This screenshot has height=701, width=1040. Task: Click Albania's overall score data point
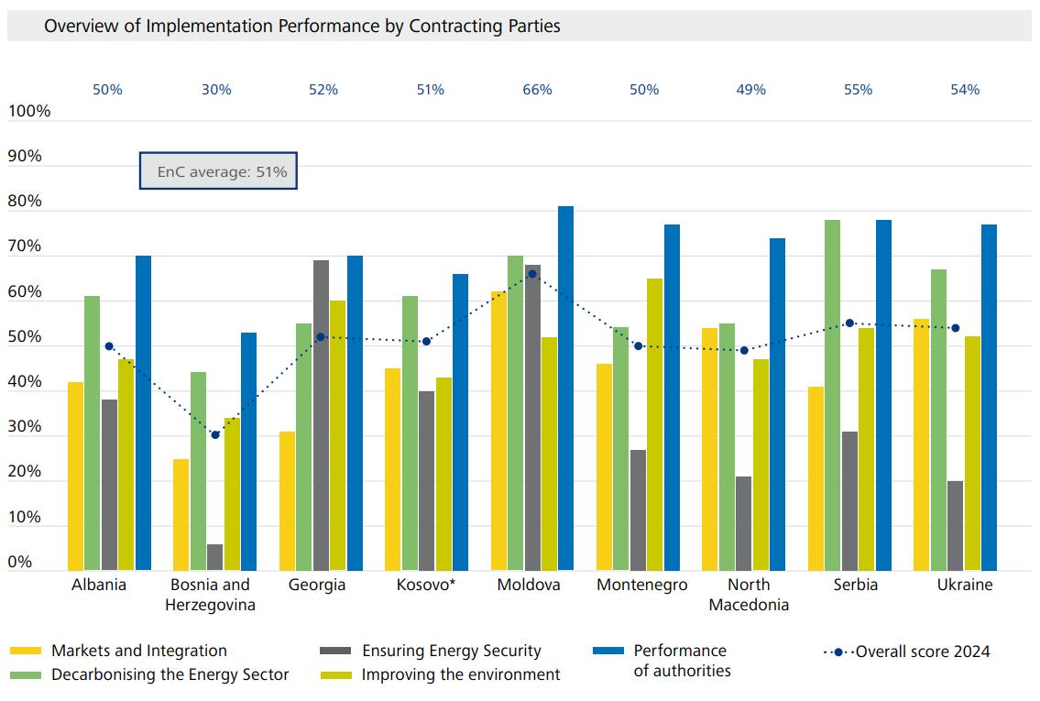pyautogui.click(x=109, y=346)
